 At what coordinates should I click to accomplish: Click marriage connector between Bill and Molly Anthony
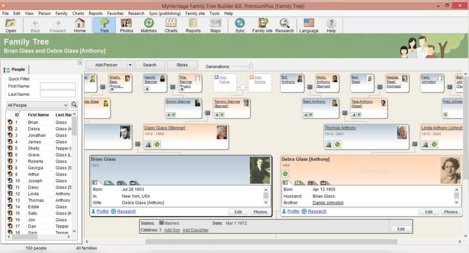310,87
